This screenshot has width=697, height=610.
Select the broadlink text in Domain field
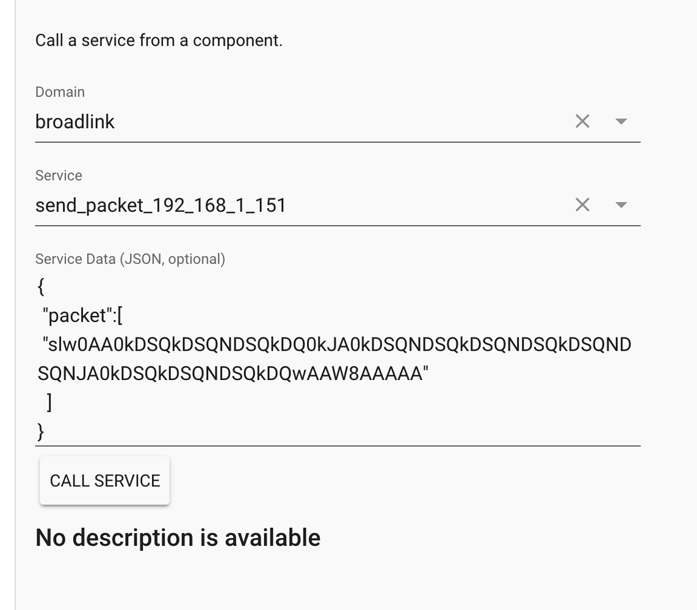(x=75, y=121)
